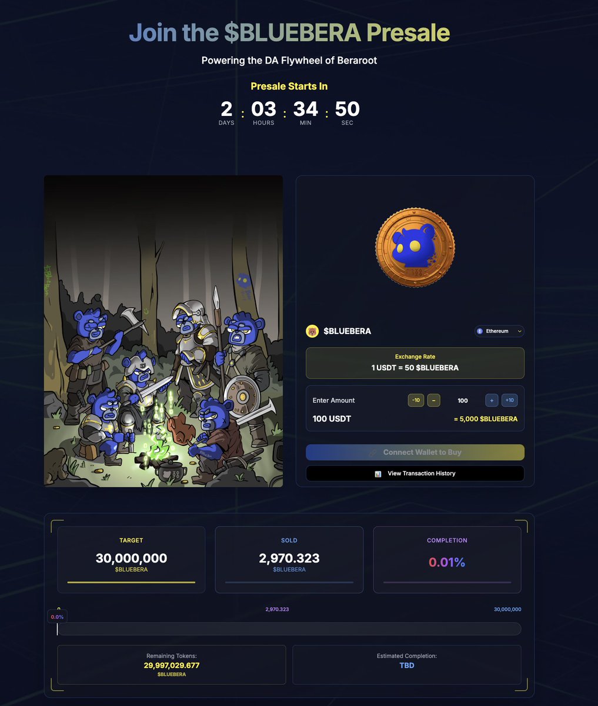Viewport: 598px width, 706px height.
Task: Click the 0.0% progress marker
Action: 57,617
